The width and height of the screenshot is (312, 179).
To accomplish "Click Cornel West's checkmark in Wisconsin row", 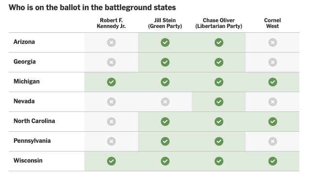I will coord(273,161).
